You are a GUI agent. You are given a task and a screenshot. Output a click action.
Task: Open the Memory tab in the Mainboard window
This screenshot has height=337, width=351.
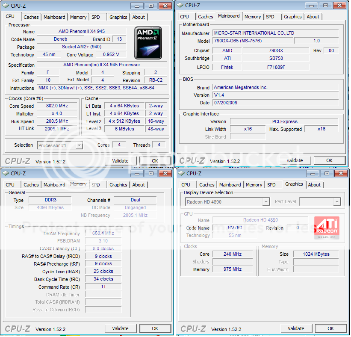click(253, 17)
